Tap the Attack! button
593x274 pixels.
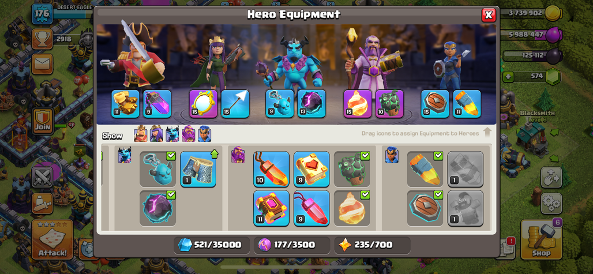[x=52, y=239]
